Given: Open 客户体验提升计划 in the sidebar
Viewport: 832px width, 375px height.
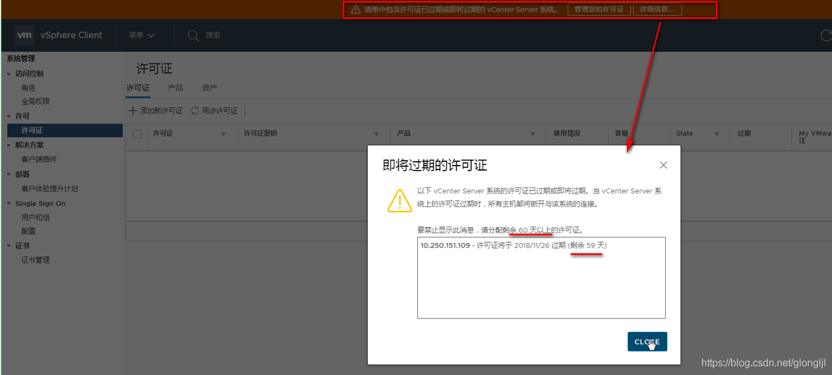Looking at the screenshot, I should click(x=49, y=188).
